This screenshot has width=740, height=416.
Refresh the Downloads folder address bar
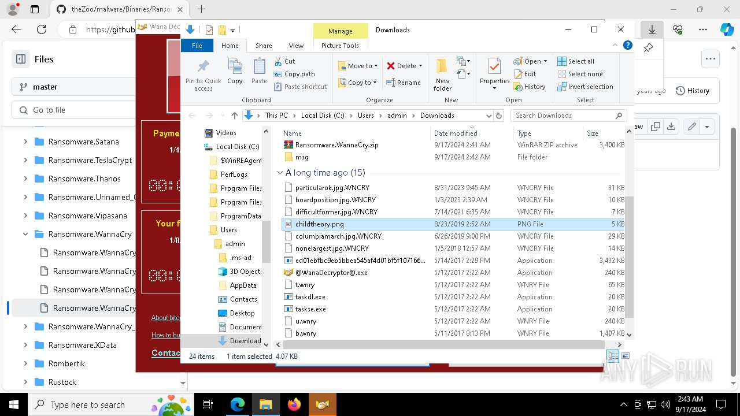click(x=499, y=116)
